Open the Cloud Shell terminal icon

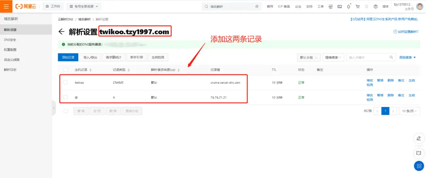click(x=339, y=7)
